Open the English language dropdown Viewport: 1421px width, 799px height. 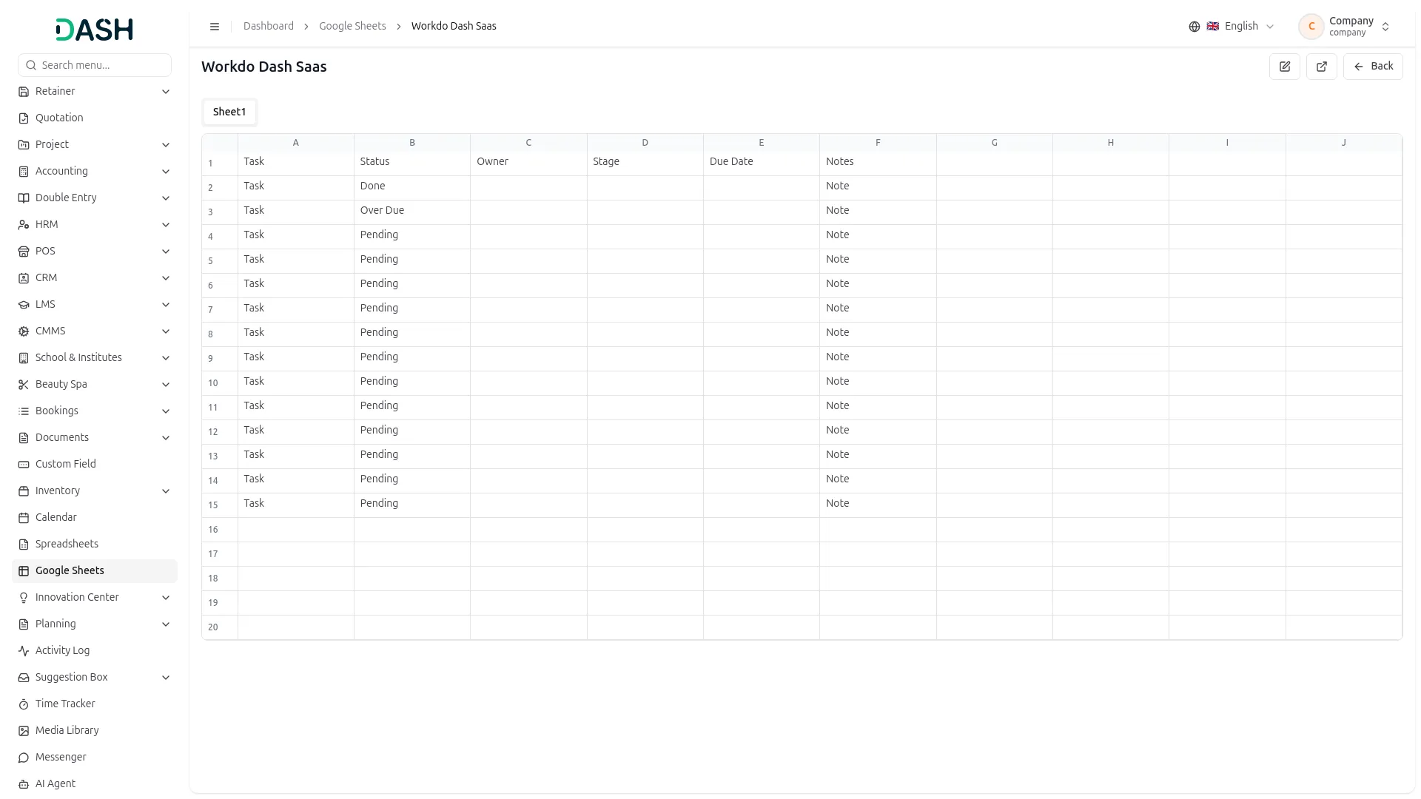1232,27
